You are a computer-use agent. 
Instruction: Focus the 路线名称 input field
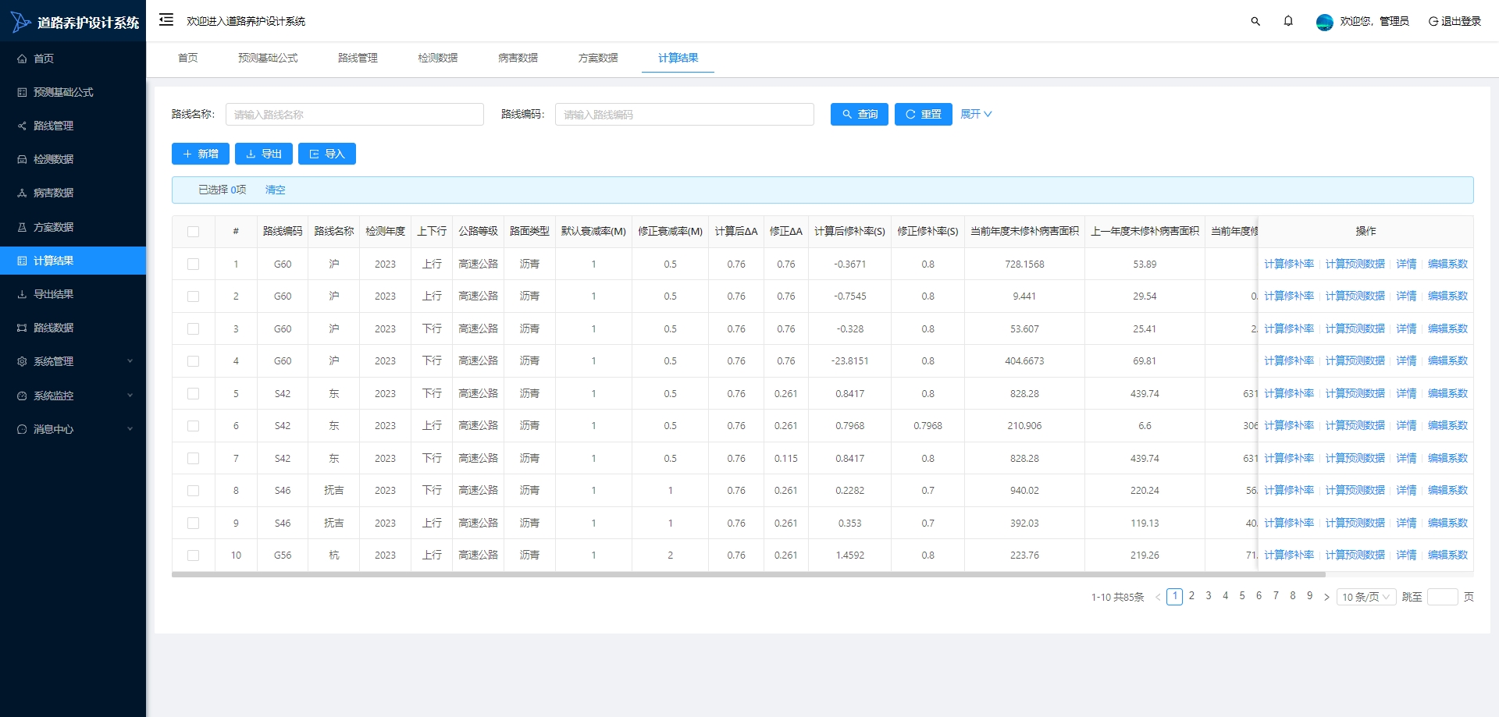click(354, 114)
